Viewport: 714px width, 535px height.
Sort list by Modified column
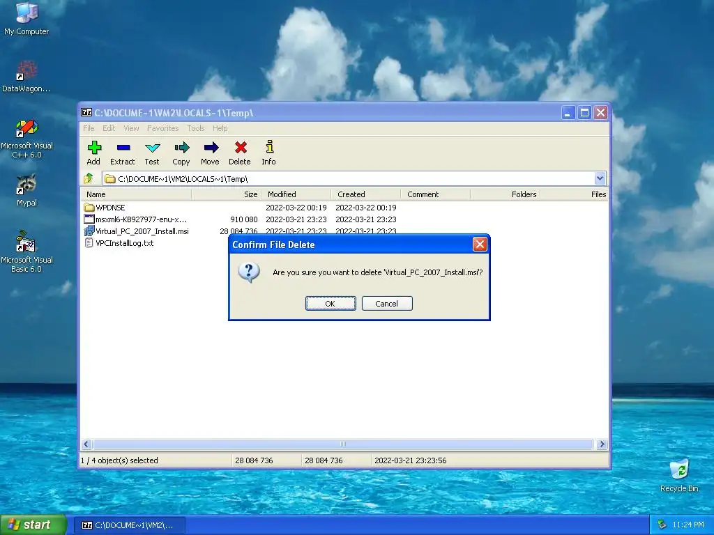296,194
